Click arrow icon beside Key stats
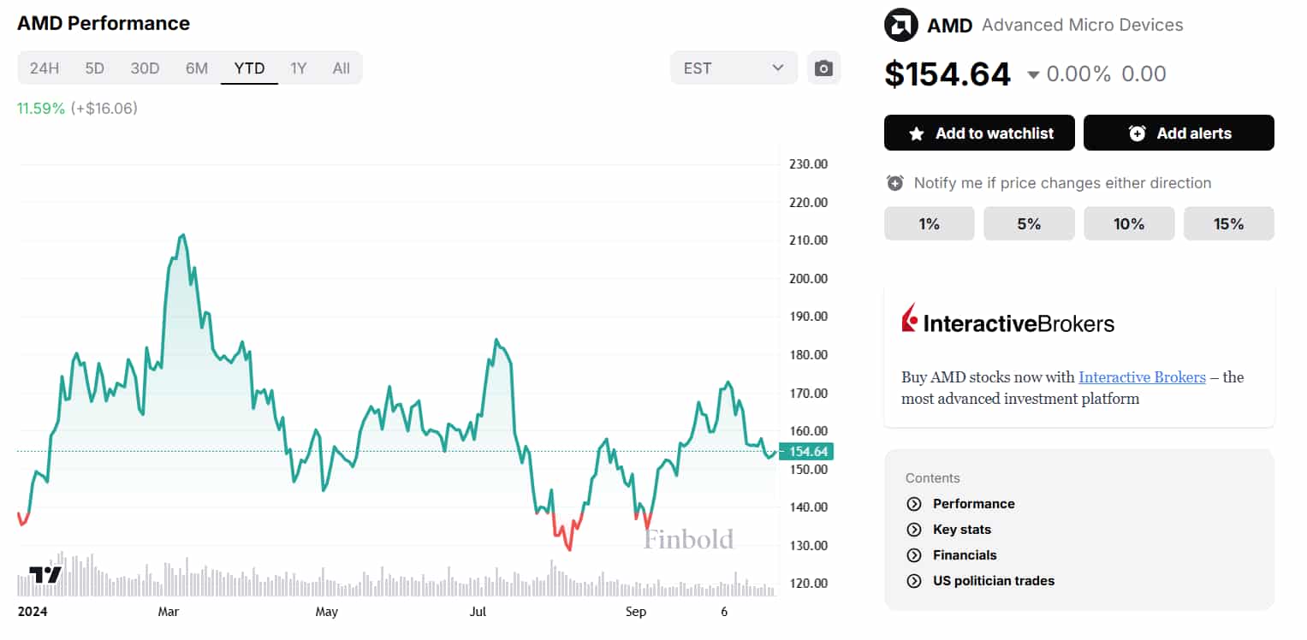Screen dimensions: 1307x640 tap(914, 530)
